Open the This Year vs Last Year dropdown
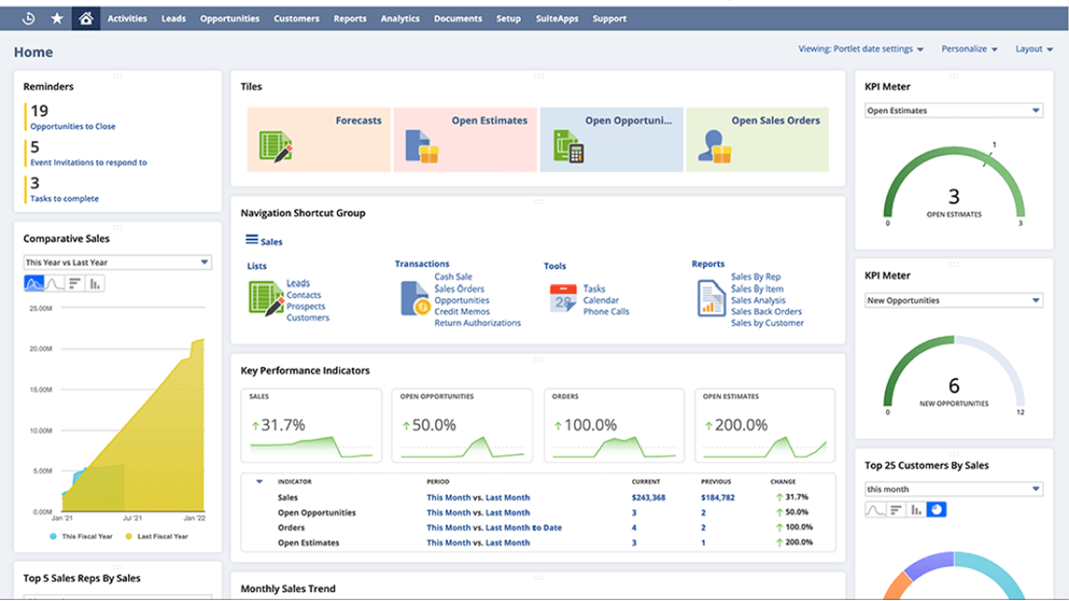Screen dimensions: 1069x601 pyautogui.click(x=117, y=262)
